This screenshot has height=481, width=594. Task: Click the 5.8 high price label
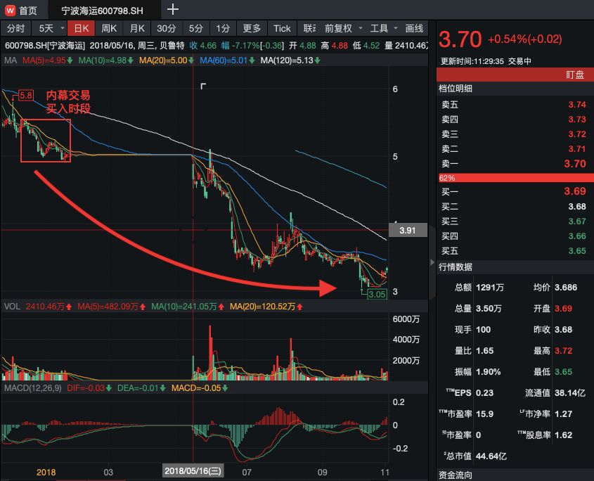(x=26, y=95)
